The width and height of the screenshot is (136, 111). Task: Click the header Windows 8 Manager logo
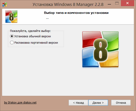11,17
